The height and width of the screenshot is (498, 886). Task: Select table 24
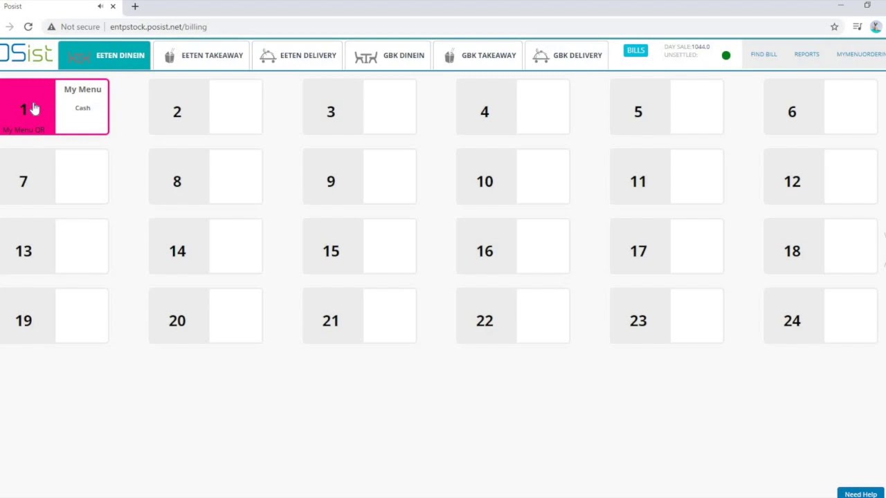[820, 316]
